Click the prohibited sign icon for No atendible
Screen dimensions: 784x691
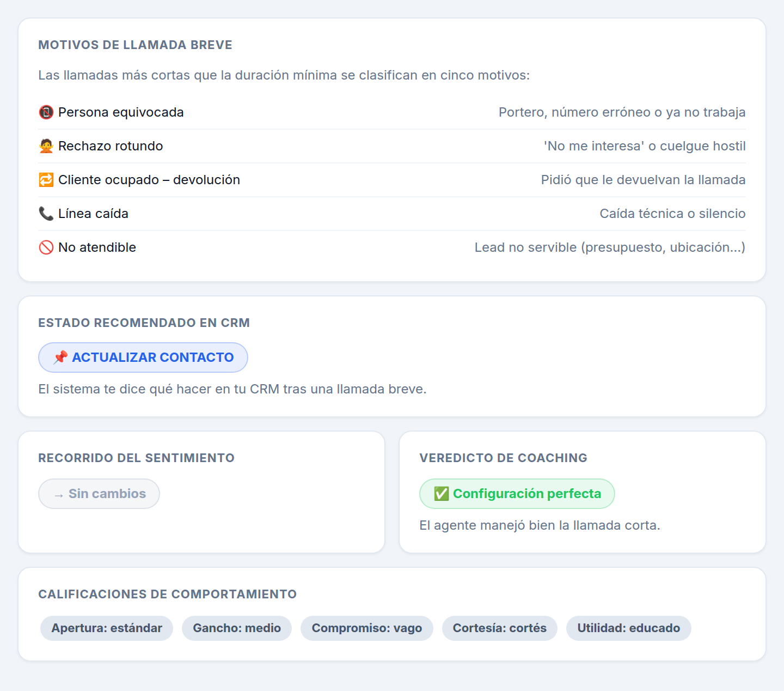pos(46,247)
